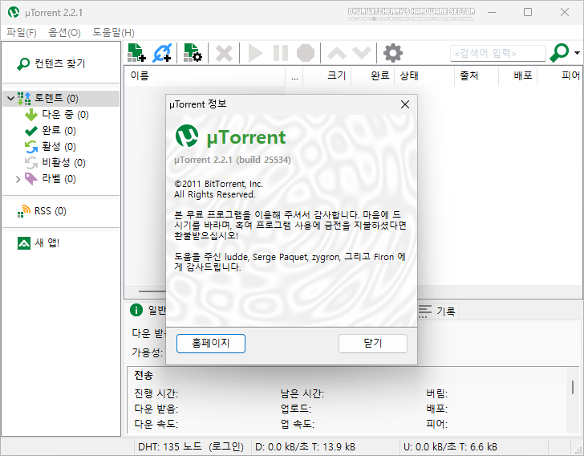Click the 다운 속도: label
The image size is (584, 456).
click(x=156, y=424)
